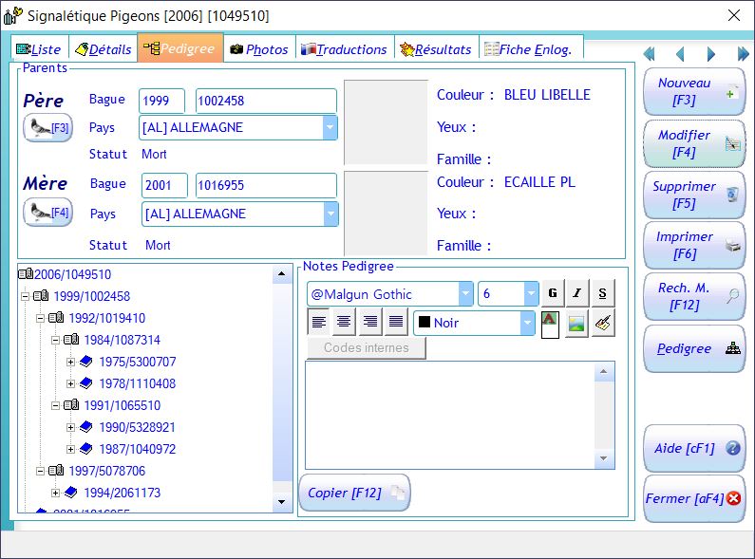Switch to the Résultats tab

(x=436, y=49)
